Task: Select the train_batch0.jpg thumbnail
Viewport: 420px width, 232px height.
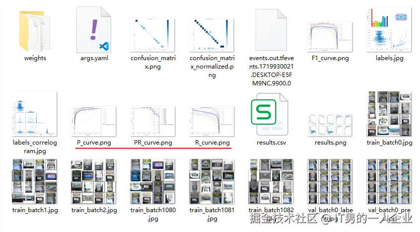Action: point(389,114)
